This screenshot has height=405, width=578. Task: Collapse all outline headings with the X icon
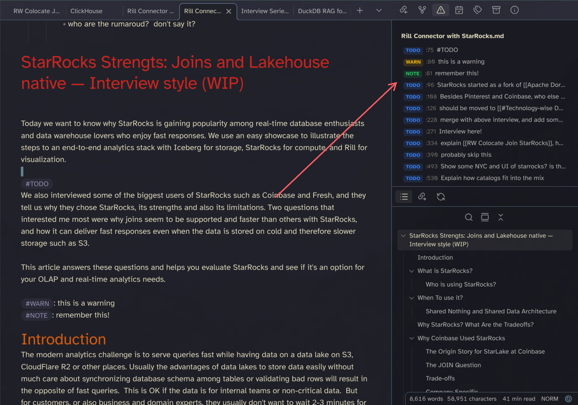[x=501, y=217]
